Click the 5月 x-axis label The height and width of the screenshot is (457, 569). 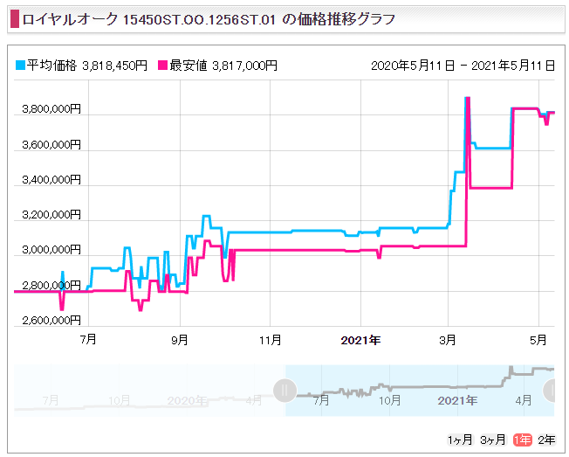[x=538, y=340]
